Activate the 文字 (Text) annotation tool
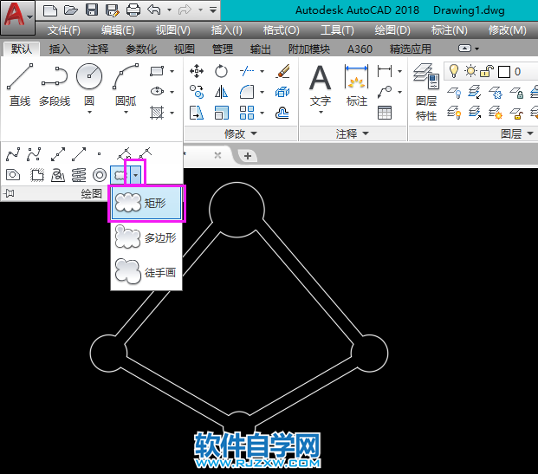 [321, 87]
